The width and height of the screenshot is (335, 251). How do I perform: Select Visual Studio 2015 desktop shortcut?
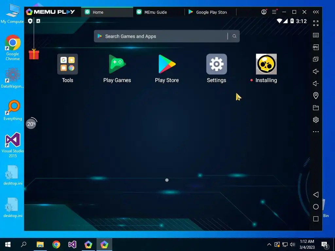13,145
